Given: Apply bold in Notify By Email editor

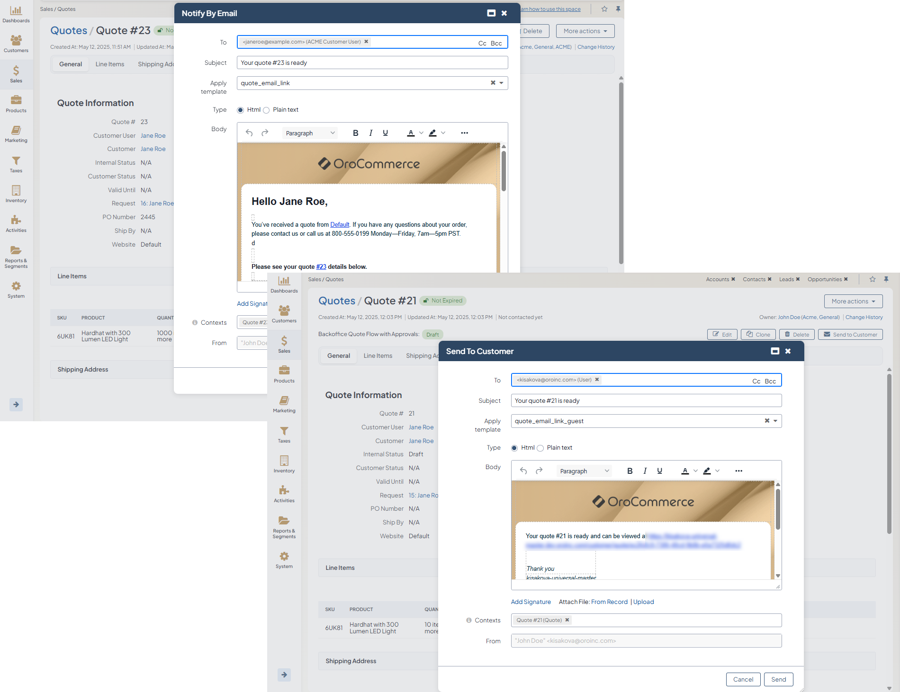Looking at the screenshot, I should click(356, 133).
